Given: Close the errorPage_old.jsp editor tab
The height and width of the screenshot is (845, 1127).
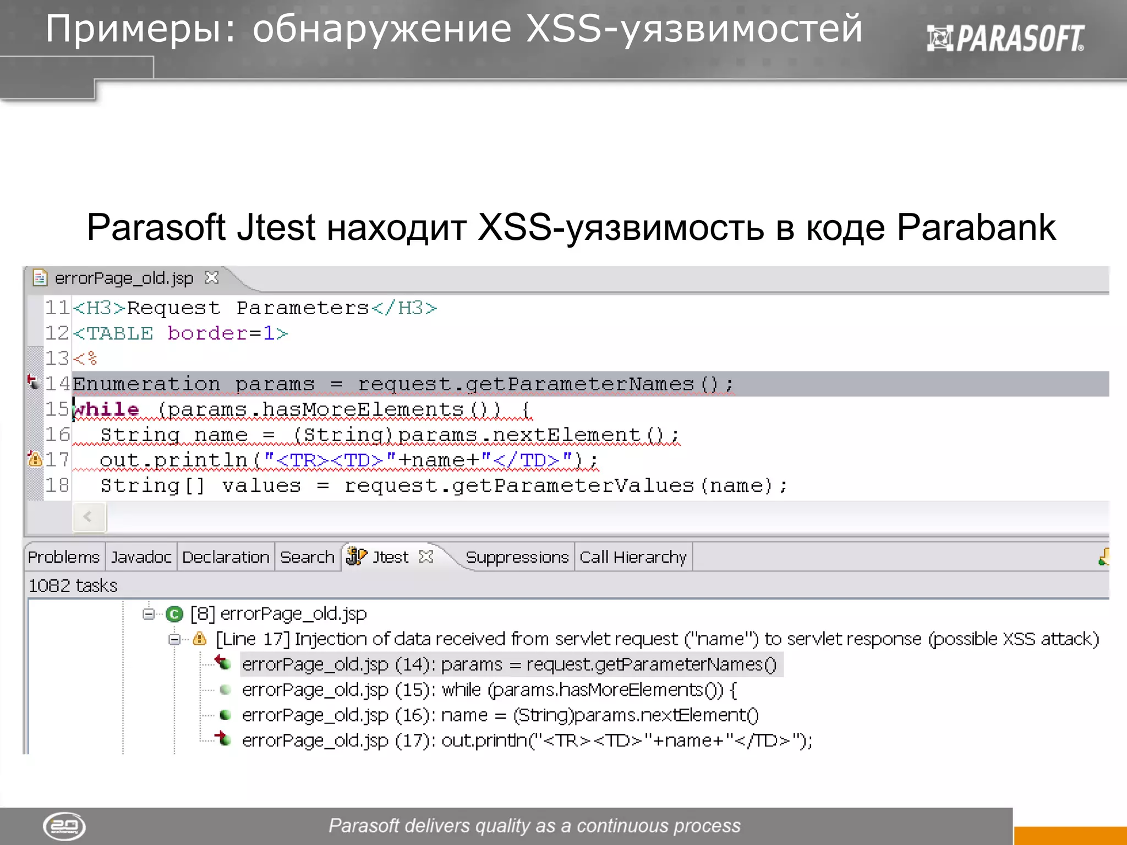Looking at the screenshot, I should [x=211, y=278].
